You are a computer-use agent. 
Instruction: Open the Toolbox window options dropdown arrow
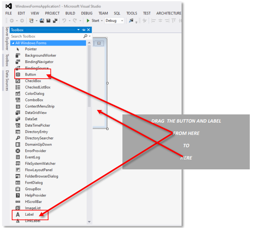[78, 30]
